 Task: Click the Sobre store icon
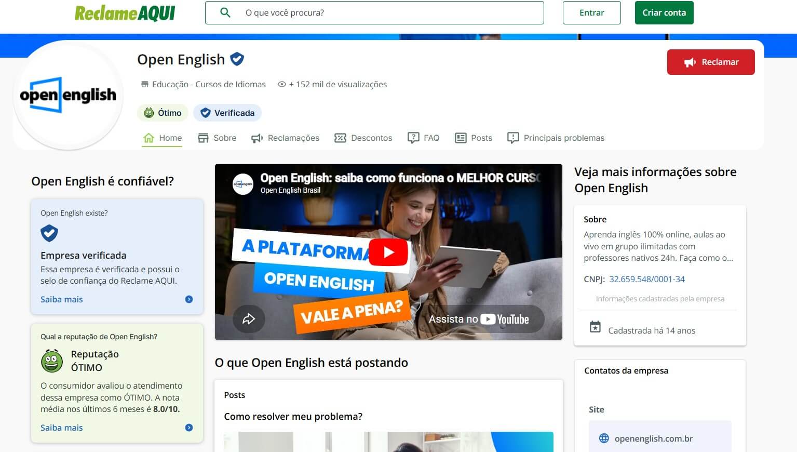pyautogui.click(x=203, y=138)
